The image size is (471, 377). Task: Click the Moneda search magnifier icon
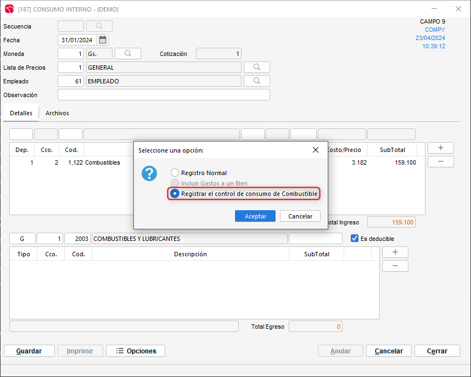(127, 54)
